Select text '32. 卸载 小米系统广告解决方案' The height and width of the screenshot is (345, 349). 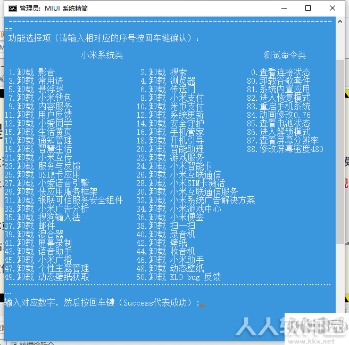[x=196, y=200]
